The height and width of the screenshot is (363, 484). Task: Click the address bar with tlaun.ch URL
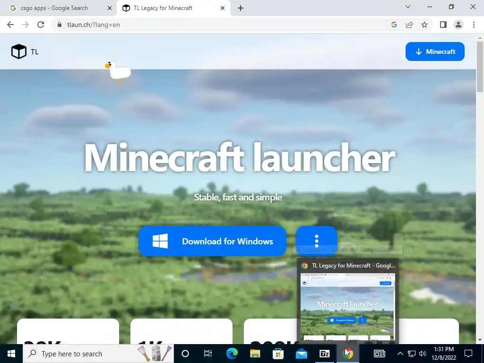pyautogui.click(x=221, y=25)
